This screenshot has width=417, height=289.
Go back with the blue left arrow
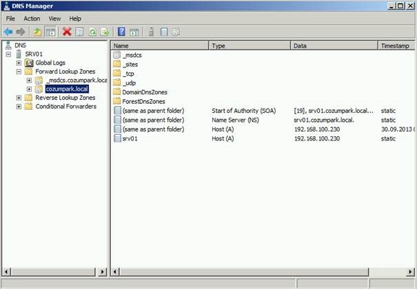click(x=8, y=32)
